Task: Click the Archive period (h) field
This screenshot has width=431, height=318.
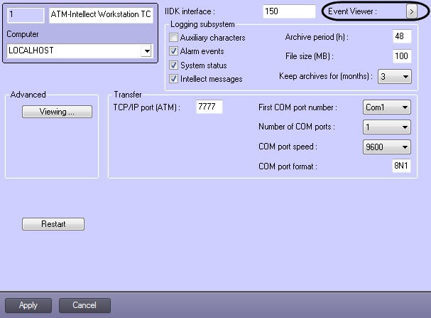Action: click(x=402, y=36)
